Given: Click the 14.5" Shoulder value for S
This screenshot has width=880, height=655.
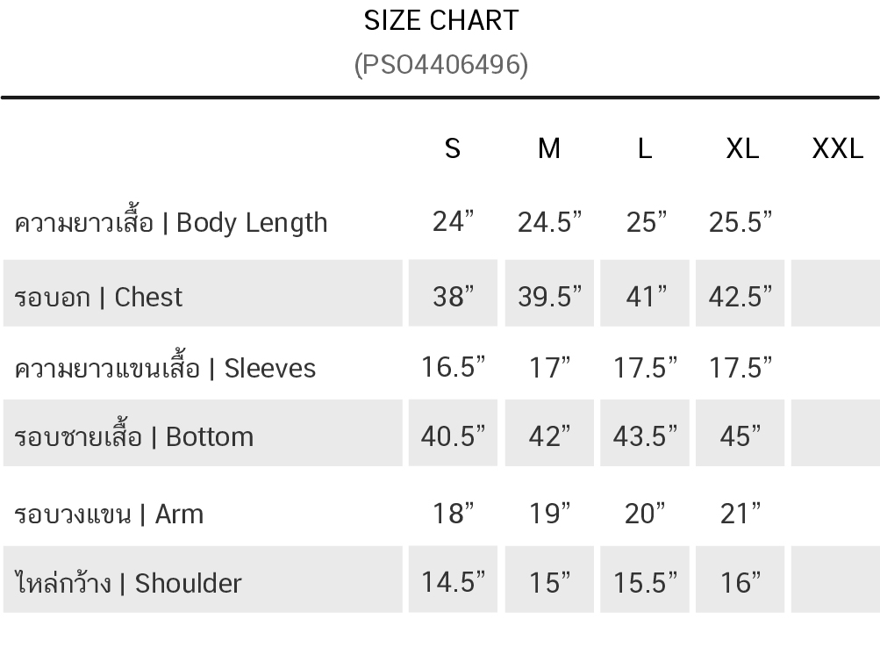Looking at the screenshot, I should (453, 582).
